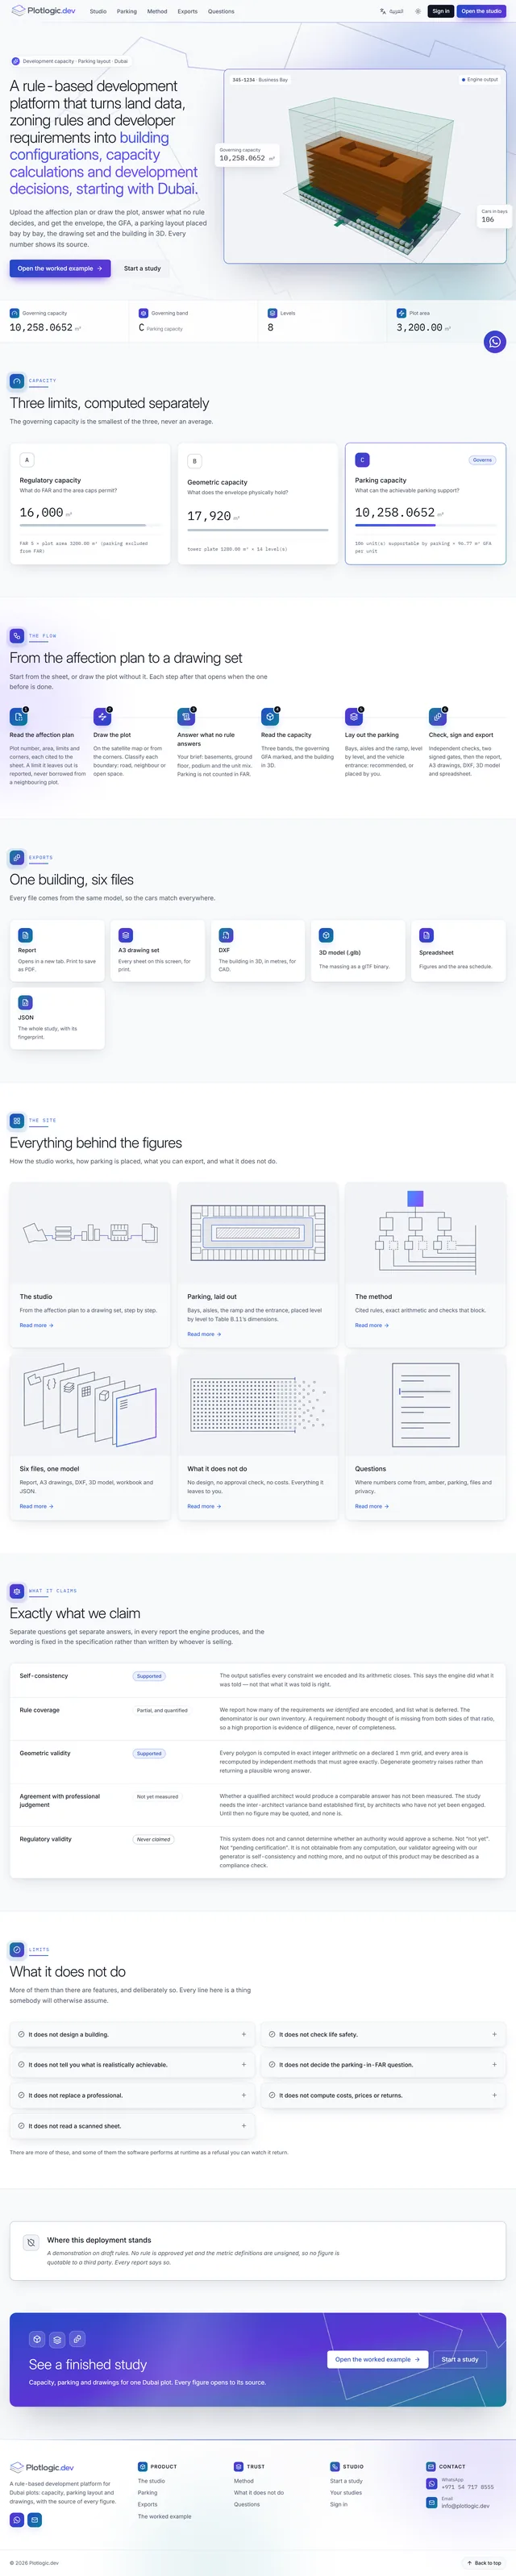Expand It does not compute costs, prices
This screenshot has height=2576, width=516.
(383, 2095)
